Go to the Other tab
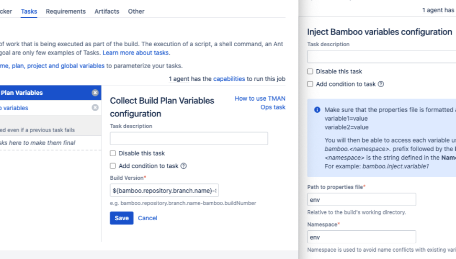Viewport: 456px width, 259px height. coord(136,12)
